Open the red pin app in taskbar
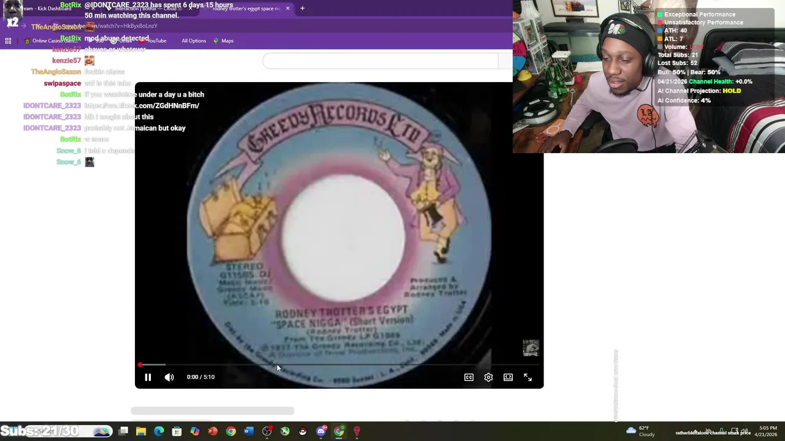Viewport: 785px width, 441px height. [356, 432]
